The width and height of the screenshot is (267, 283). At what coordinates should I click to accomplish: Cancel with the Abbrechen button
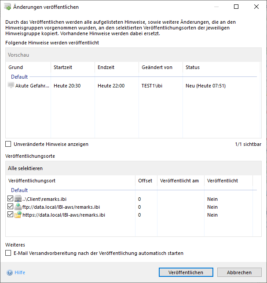point(239,272)
